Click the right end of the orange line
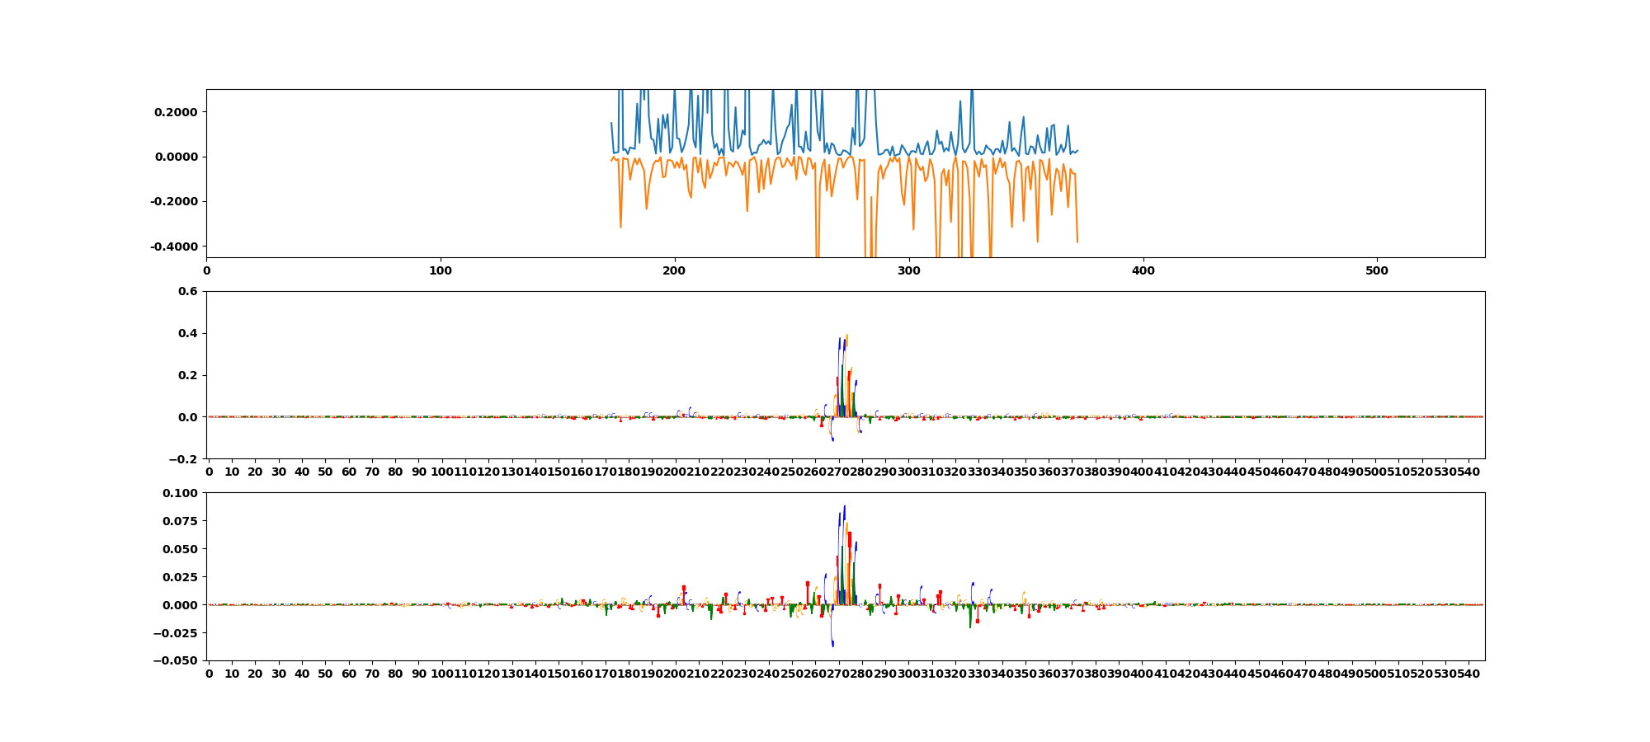This screenshot has width=1650, height=742. click(x=1077, y=242)
